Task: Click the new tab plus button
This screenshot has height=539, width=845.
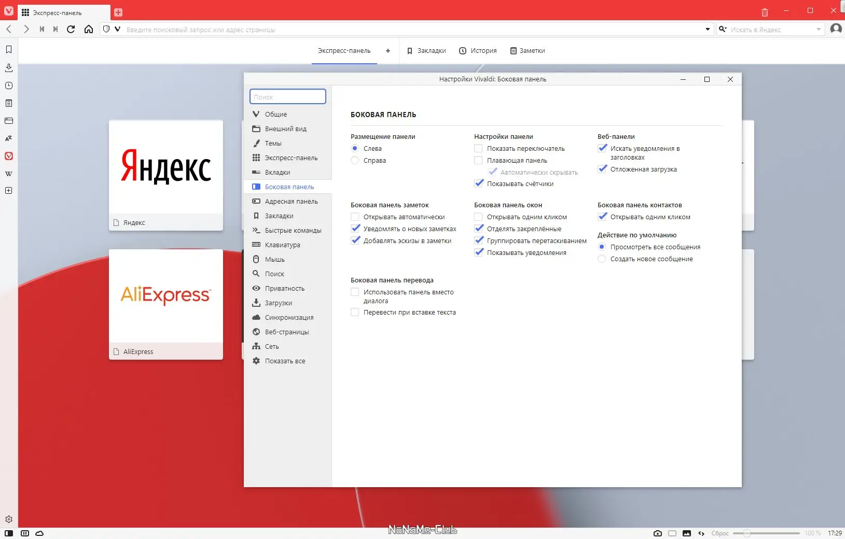Action: click(x=118, y=12)
